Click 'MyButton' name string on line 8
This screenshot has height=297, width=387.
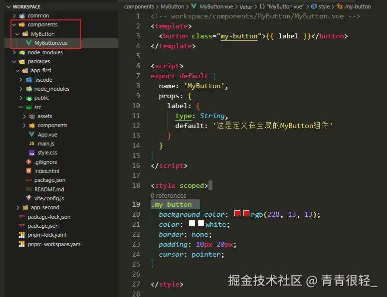pyautogui.click(x=204, y=86)
